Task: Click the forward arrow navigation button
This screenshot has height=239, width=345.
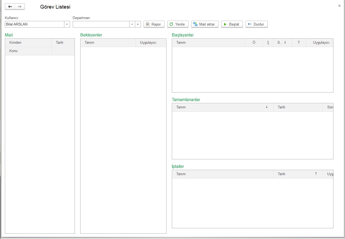Action: (x=20, y=7)
